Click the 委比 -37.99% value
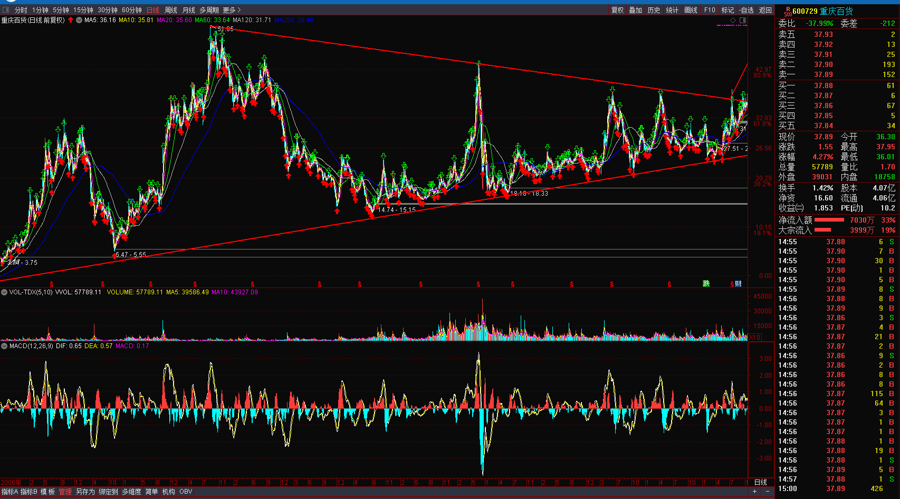 click(x=819, y=23)
